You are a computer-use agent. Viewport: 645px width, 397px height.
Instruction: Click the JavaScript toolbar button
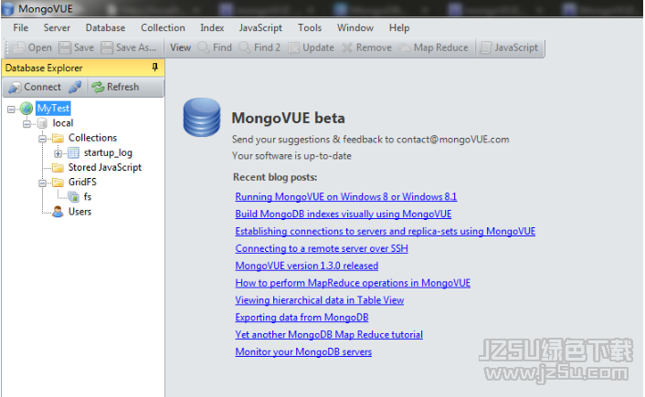point(509,47)
